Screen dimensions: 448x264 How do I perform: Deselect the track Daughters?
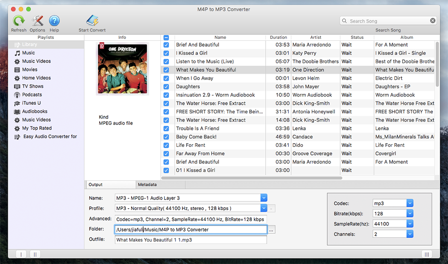click(166, 86)
